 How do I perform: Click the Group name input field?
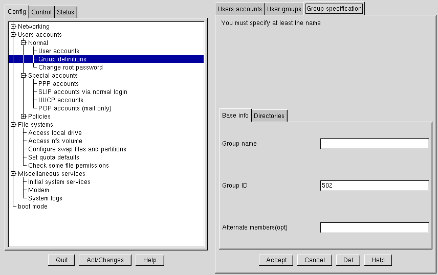[x=374, y=144]
